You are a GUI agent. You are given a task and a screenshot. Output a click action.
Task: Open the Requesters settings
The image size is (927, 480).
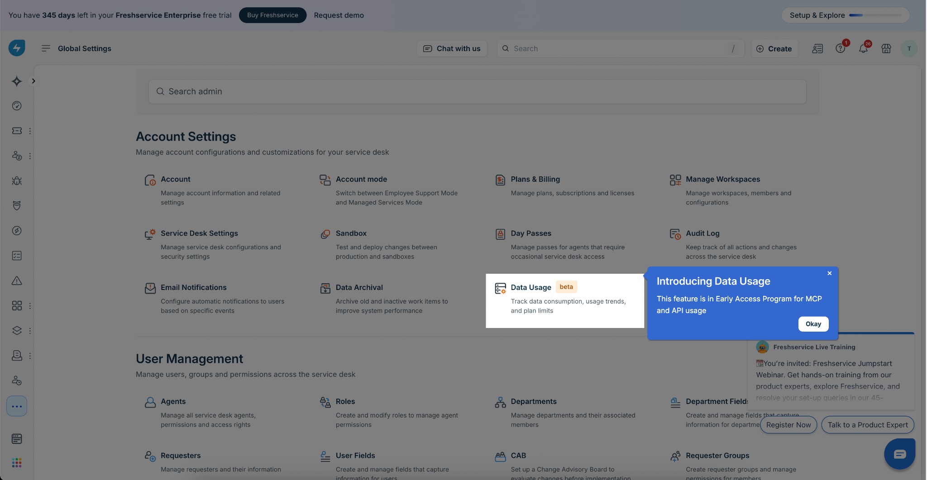[181, 456]
